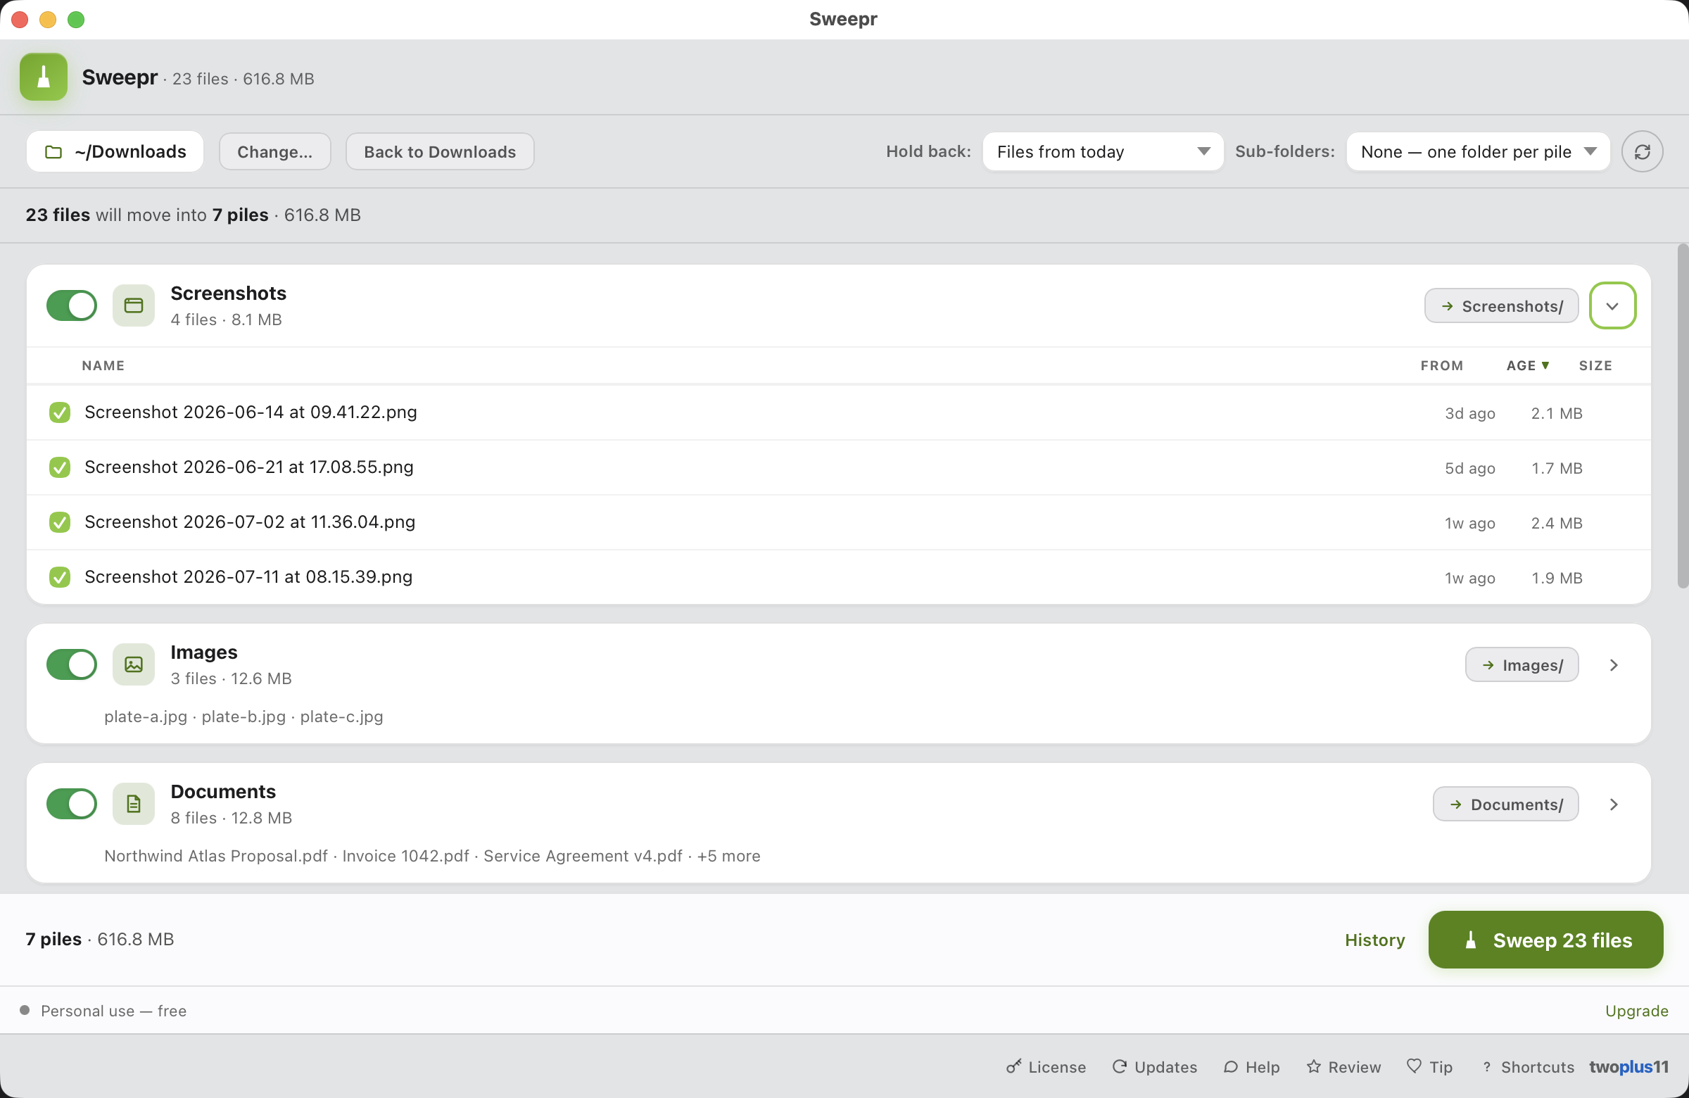Image resolution: width=1689 pixels, height=1098 pixels.
Task: Click the Images pile category icon
Action: 134,664
